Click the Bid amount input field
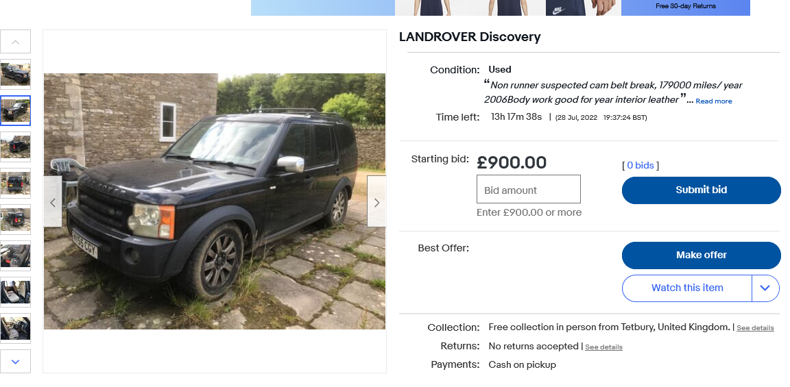790x387 pixels. point(529,189)
